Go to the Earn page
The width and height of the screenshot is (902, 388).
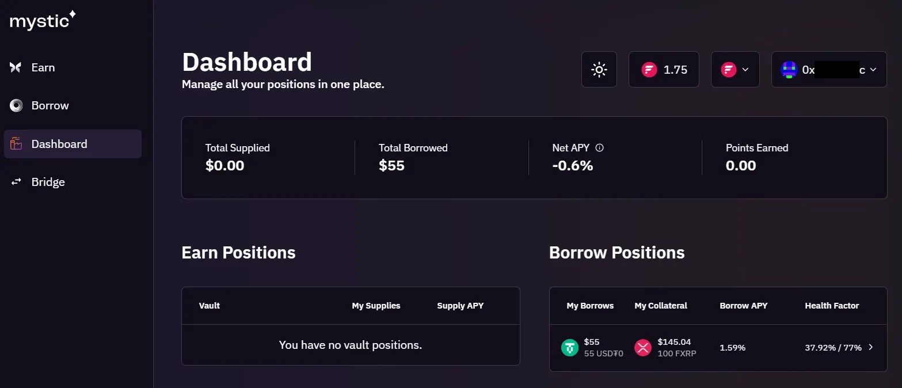click(x=43, y=67)
